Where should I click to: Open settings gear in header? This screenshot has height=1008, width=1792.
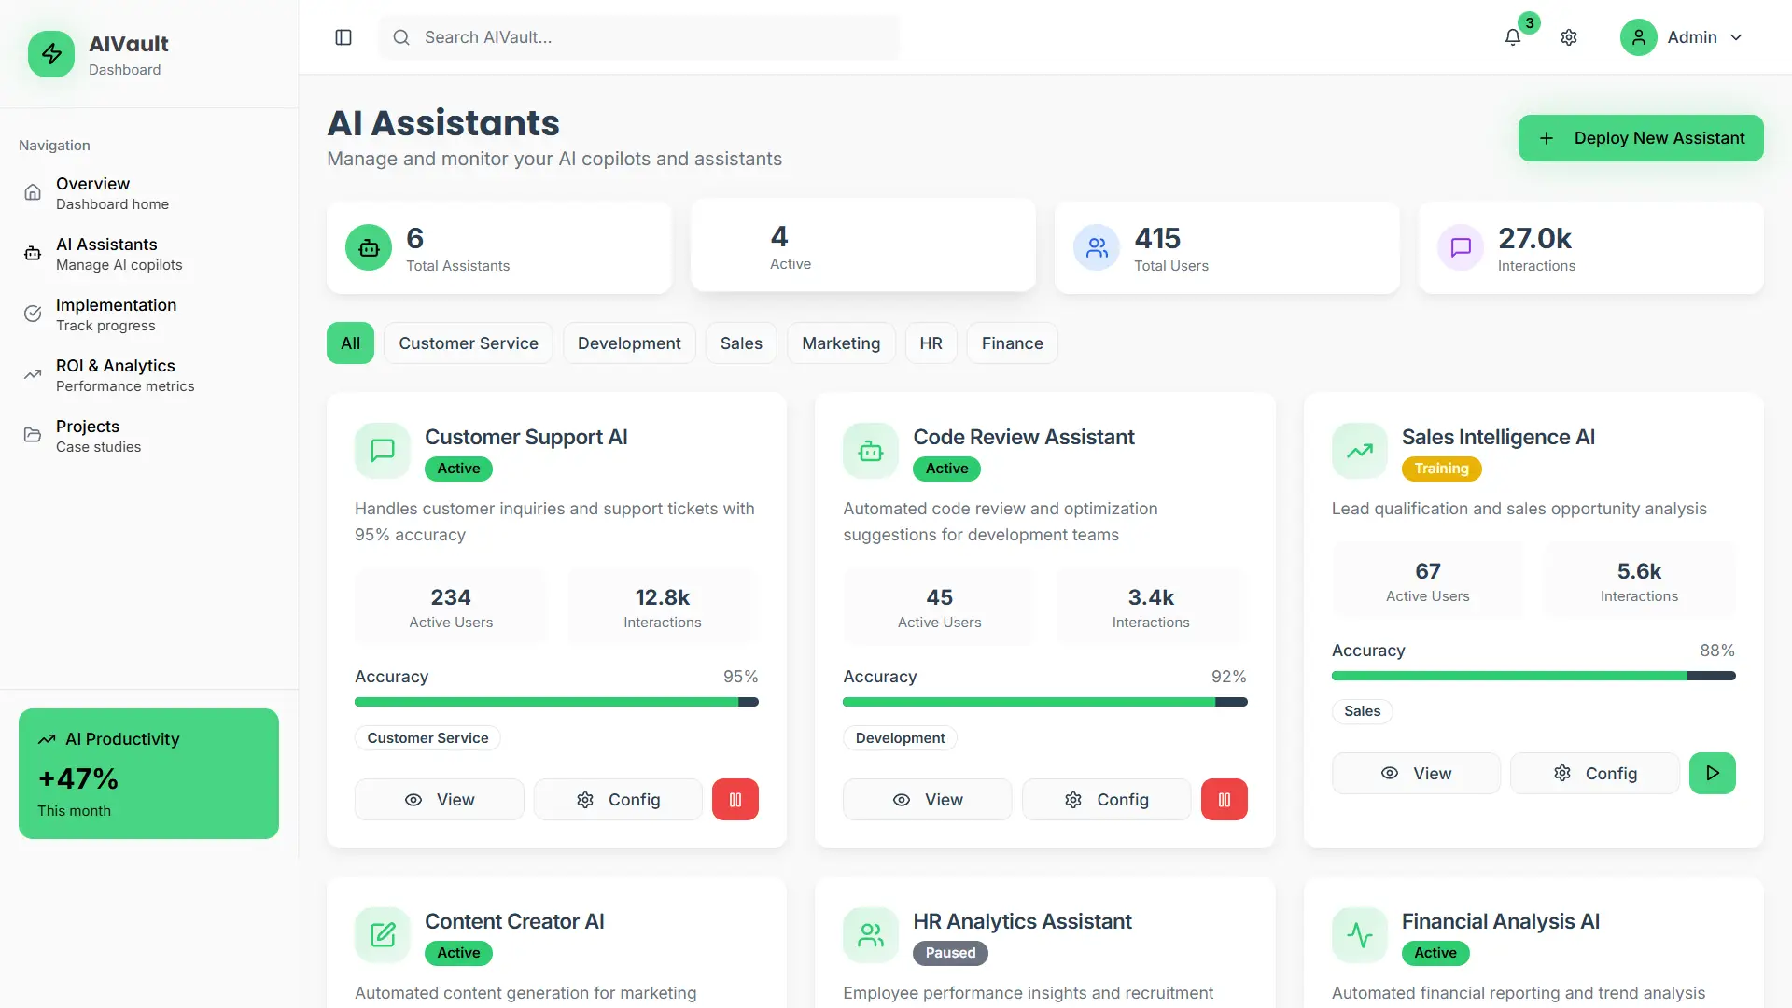(1569, 37)
